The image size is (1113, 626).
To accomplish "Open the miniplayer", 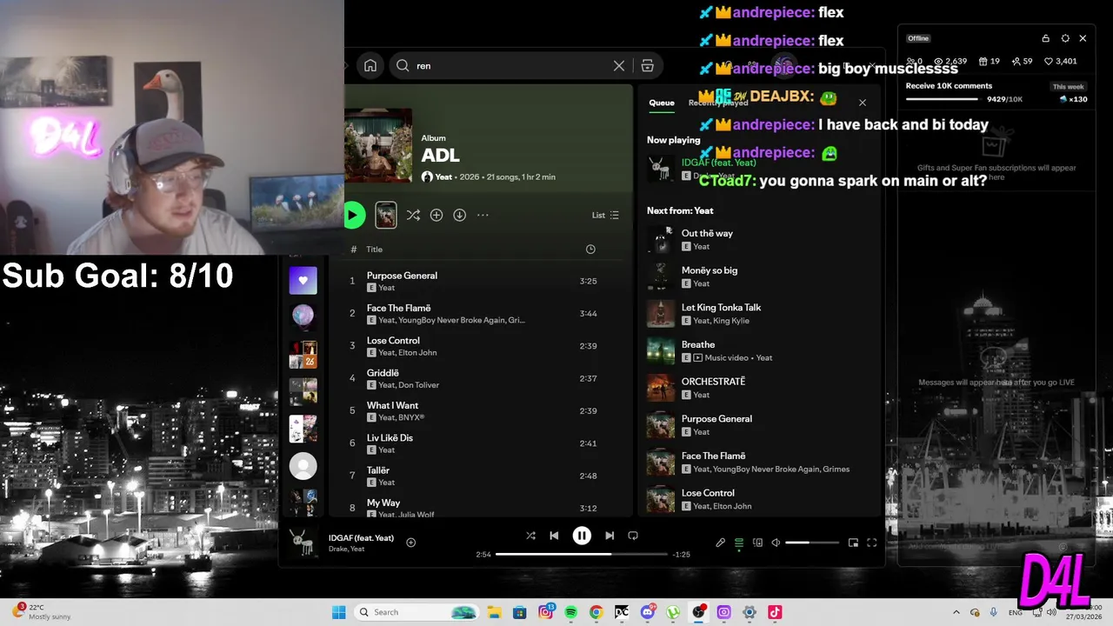I will [853, 543].
